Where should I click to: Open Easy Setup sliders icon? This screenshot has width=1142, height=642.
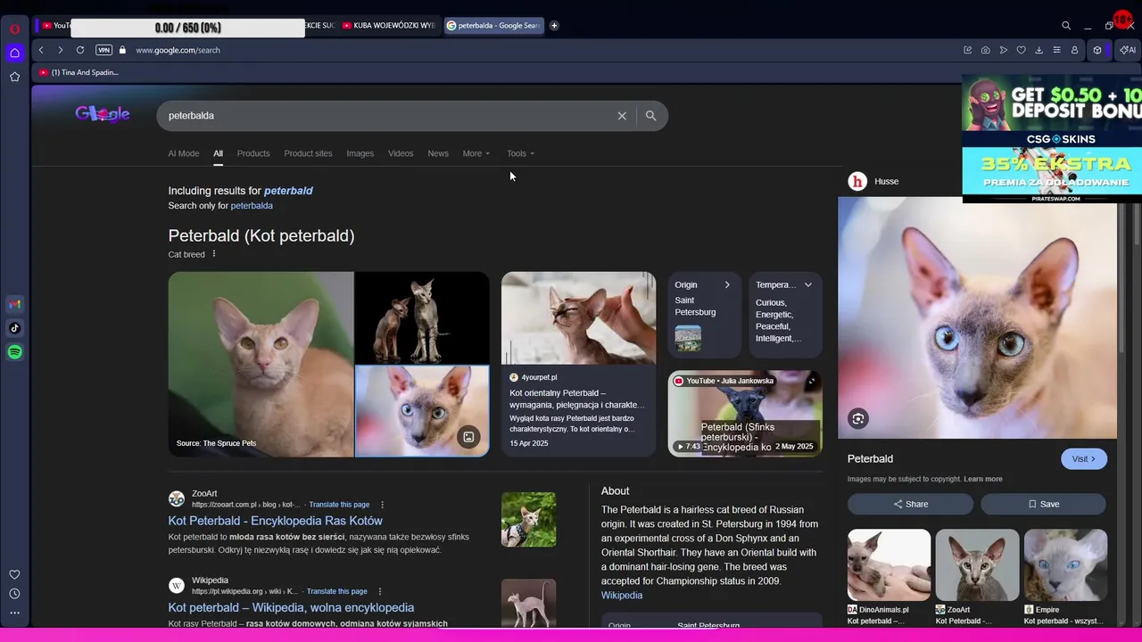(x=1056, y=50)
